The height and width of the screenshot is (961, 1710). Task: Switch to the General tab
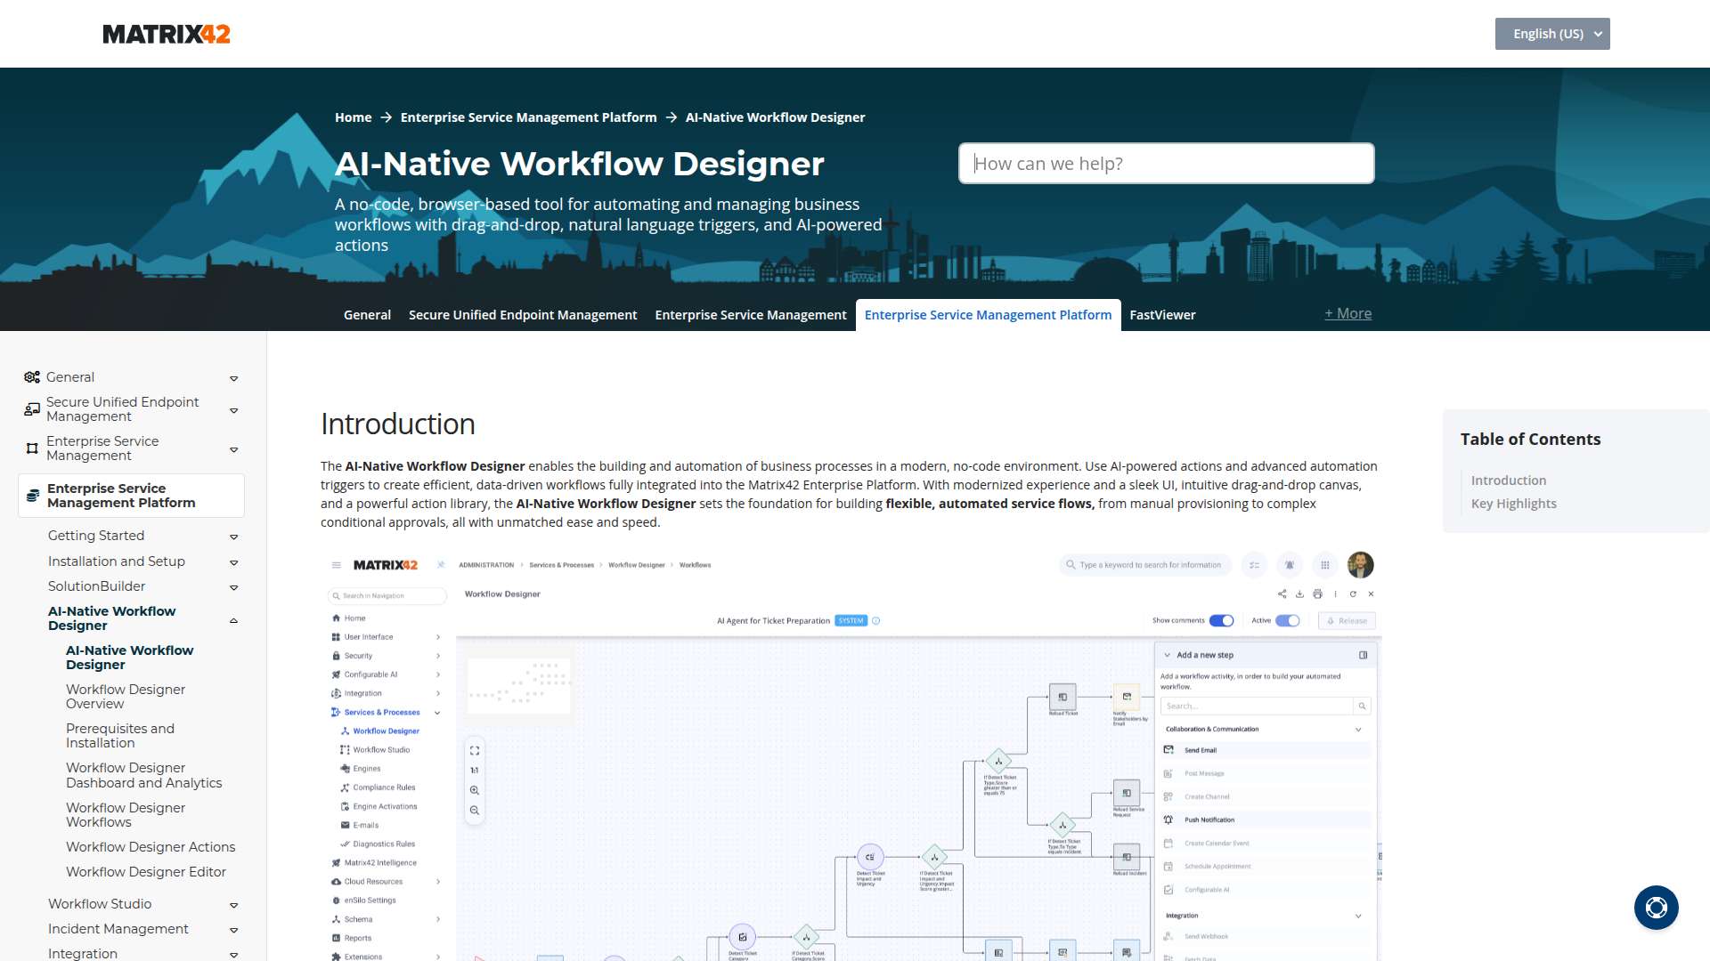coord(367,315)
